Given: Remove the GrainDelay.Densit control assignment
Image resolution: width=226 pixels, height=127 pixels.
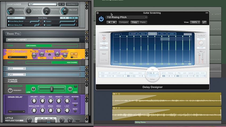Looking at the screenshot, I should 41,21.
